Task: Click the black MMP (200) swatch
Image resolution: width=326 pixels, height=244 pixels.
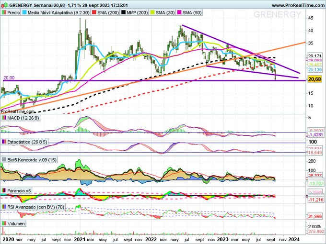Action: tap(124, 12)
